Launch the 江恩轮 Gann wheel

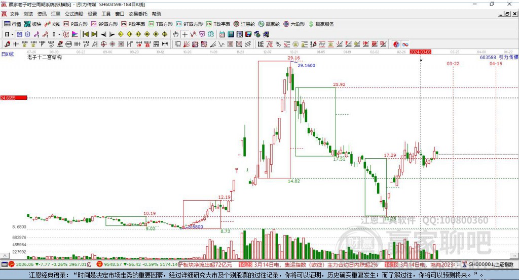pyautogui.click(x=244, y=24)
